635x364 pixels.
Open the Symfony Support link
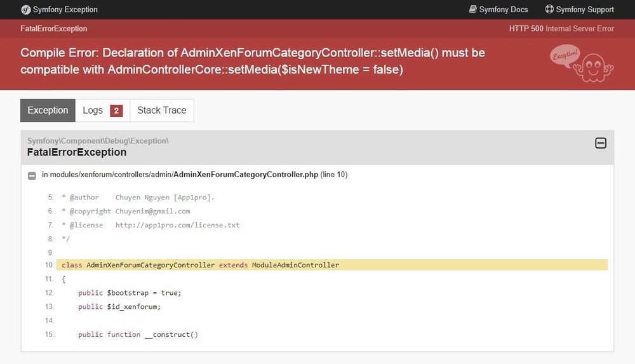point(580,10)
